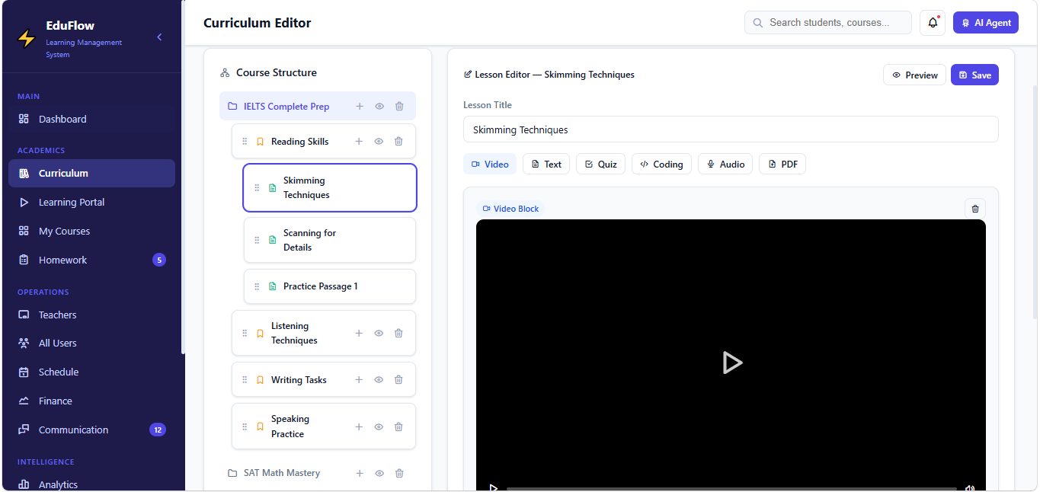
Task: Delete SAT Math Mastery course
Action: 399,473
